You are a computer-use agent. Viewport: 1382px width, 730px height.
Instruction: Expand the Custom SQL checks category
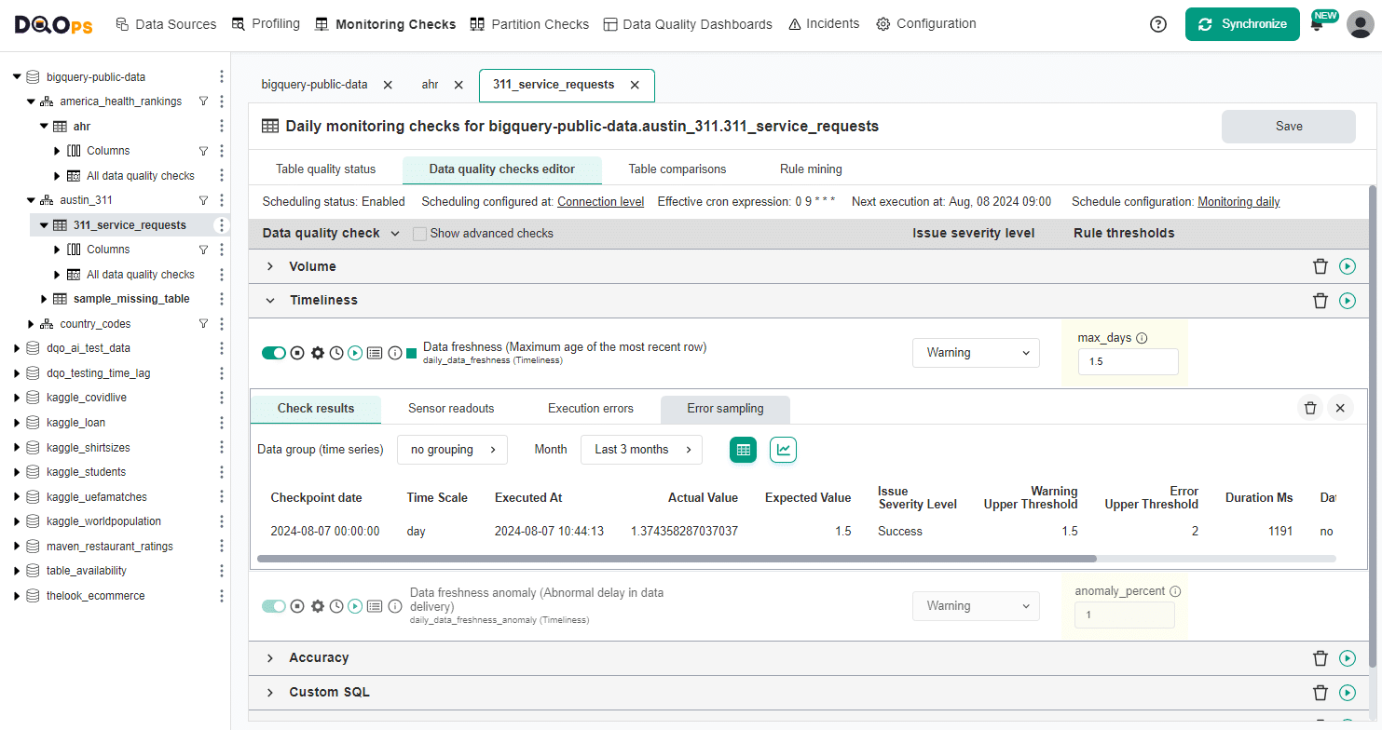pos(270,693)
